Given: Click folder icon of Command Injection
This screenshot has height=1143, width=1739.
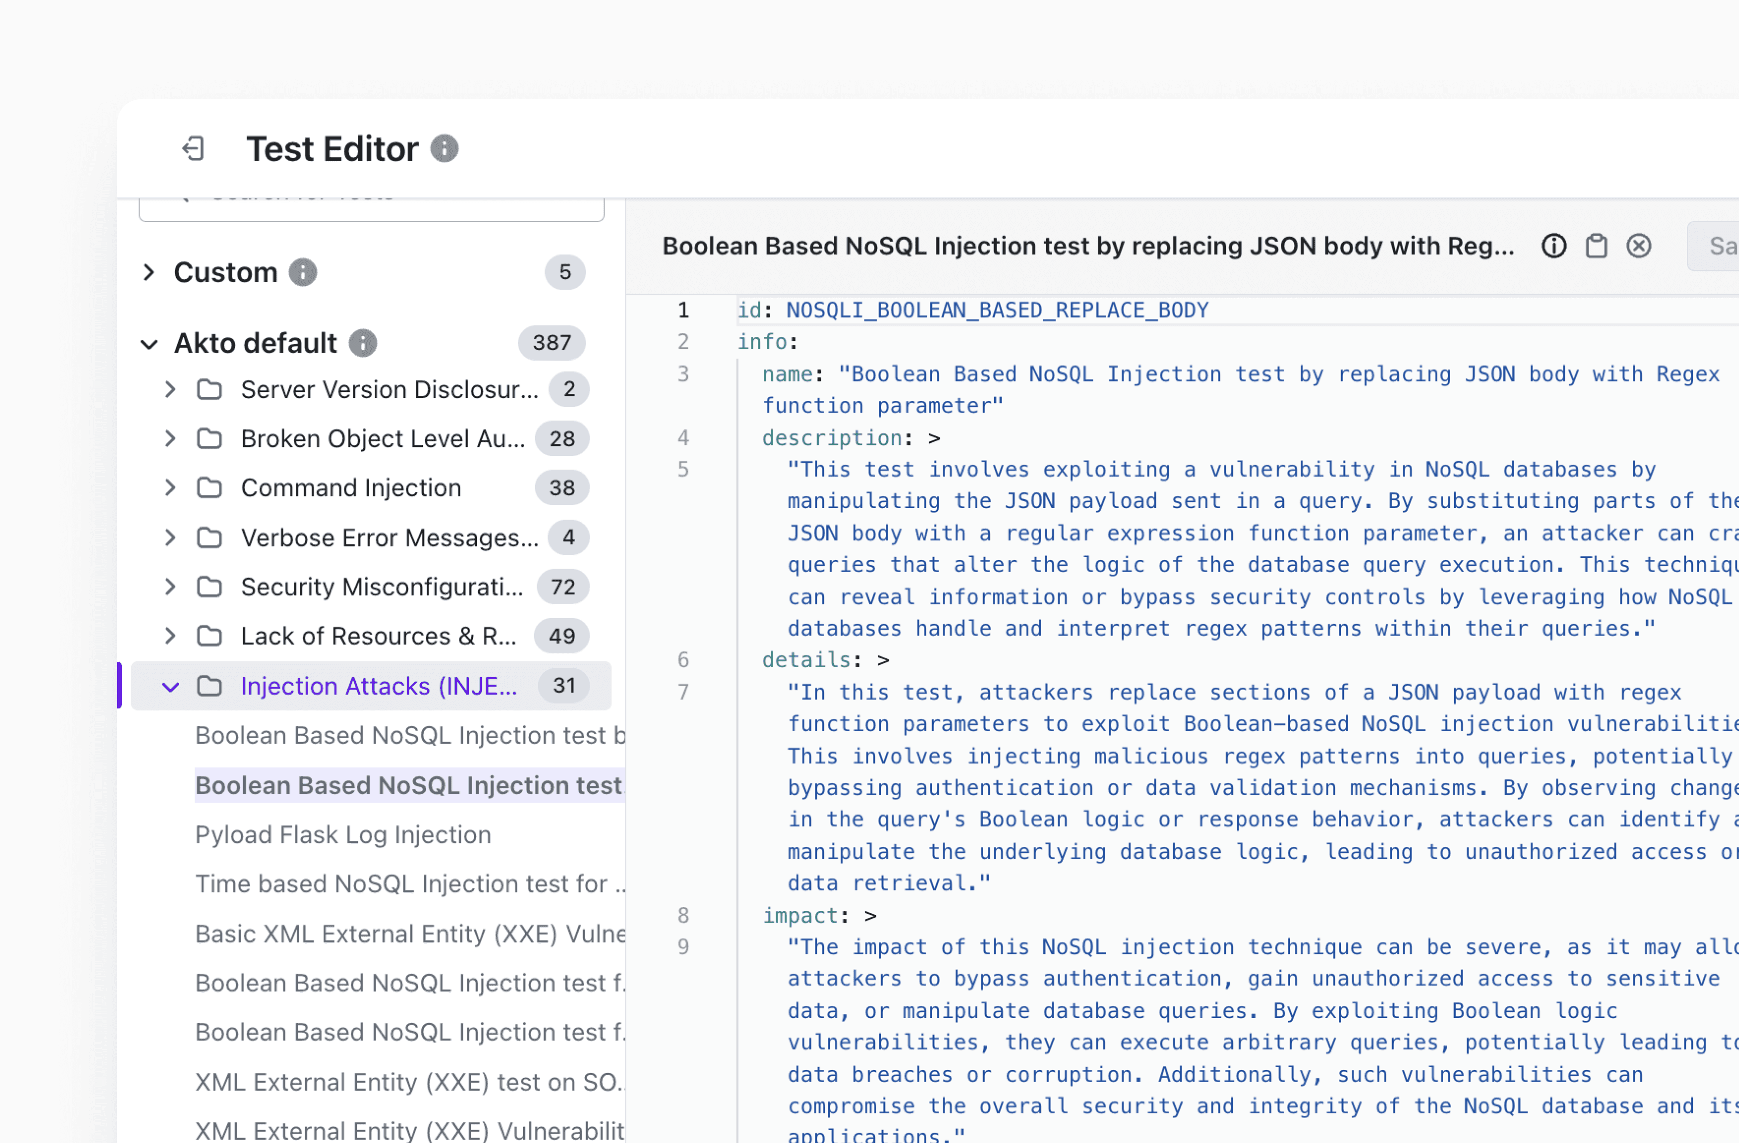Looking at the screenshot, I should coord(210,488).
